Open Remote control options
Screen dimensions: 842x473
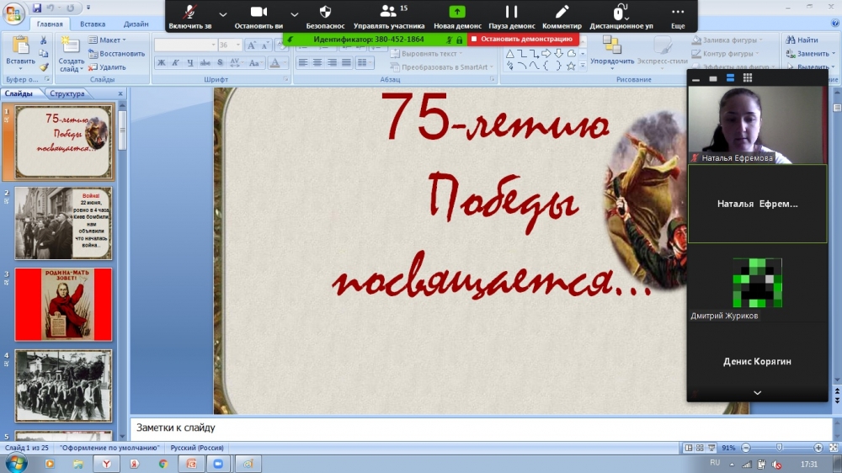pyautogui.click(x=621, y=16)
